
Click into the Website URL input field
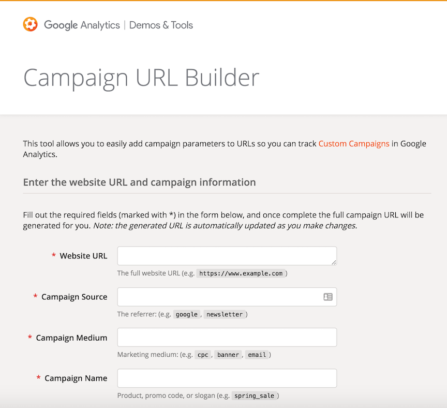pos(227,256)
